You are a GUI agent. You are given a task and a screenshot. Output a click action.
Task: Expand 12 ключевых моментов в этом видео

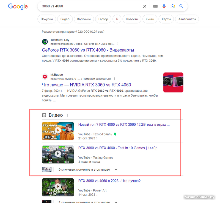116,202
